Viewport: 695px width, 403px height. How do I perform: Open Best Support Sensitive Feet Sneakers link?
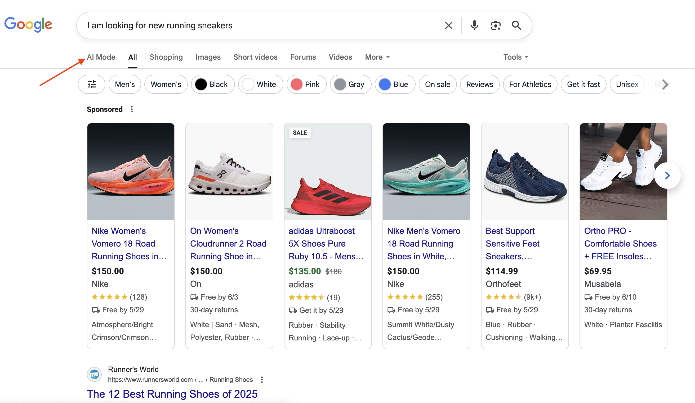click(x=513, y=243)
